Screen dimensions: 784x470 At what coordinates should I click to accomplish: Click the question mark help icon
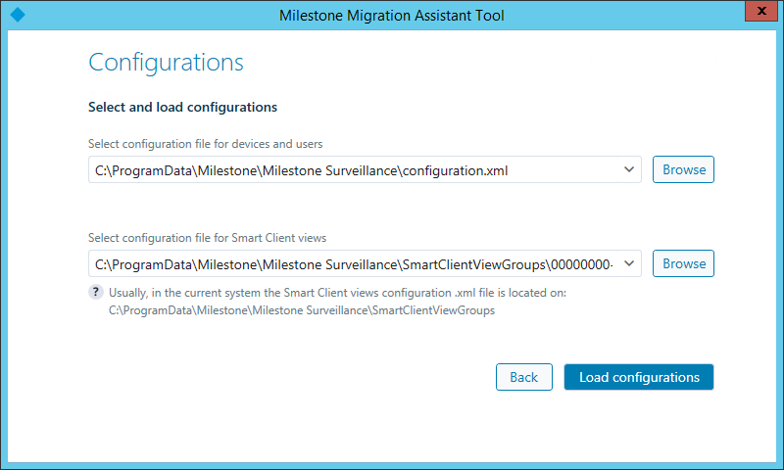(x=96, y=292)
